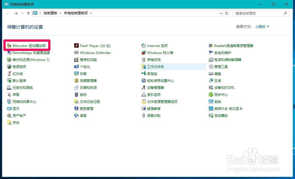Open the 设备管理器 link

155,87
